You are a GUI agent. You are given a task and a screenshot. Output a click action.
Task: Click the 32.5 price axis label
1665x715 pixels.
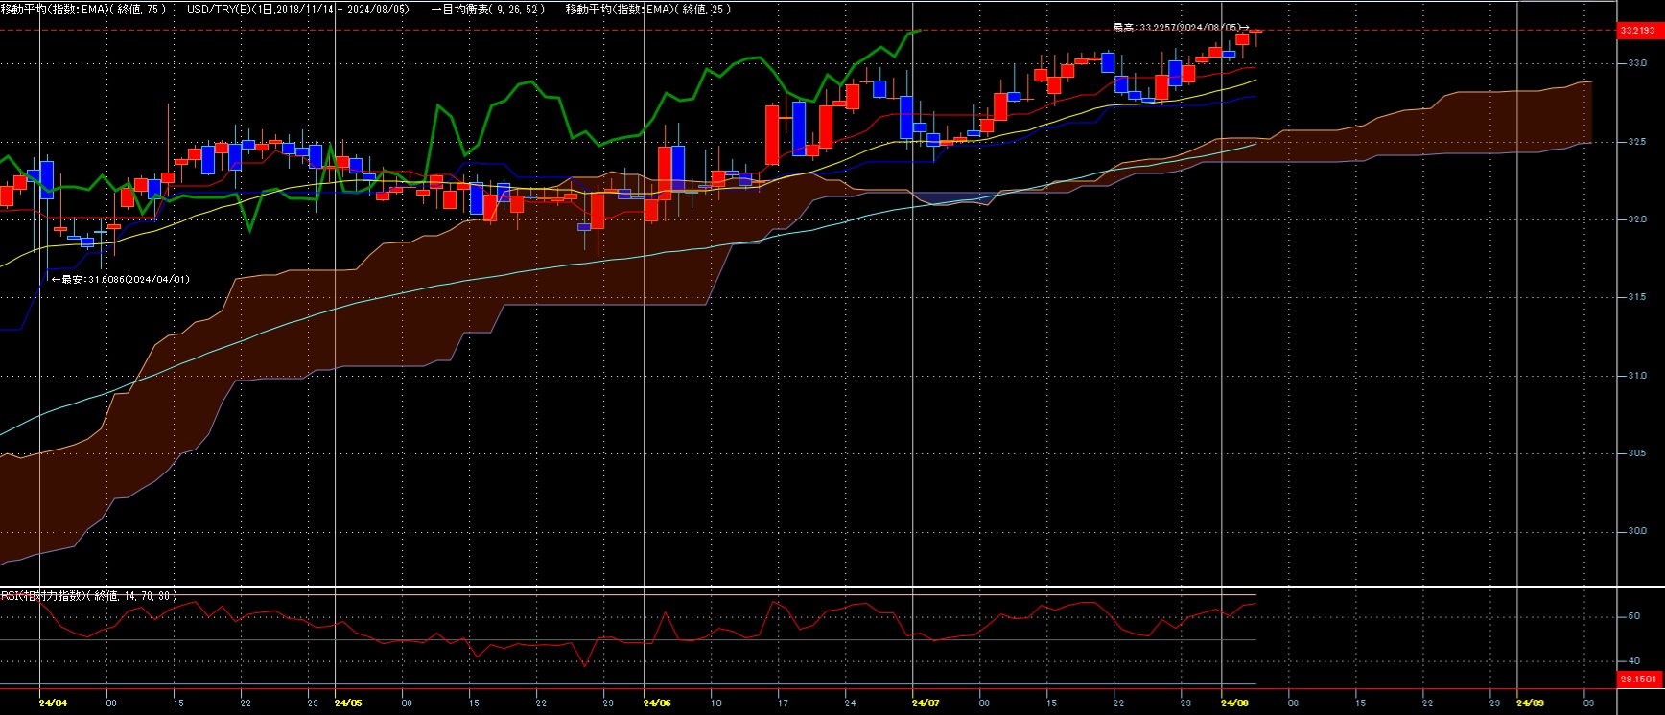pyautogui.click(x=1636, y=142)
